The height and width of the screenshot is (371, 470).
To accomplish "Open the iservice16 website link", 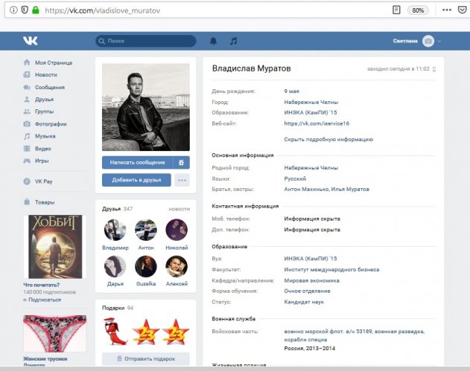I will (317, 123).
